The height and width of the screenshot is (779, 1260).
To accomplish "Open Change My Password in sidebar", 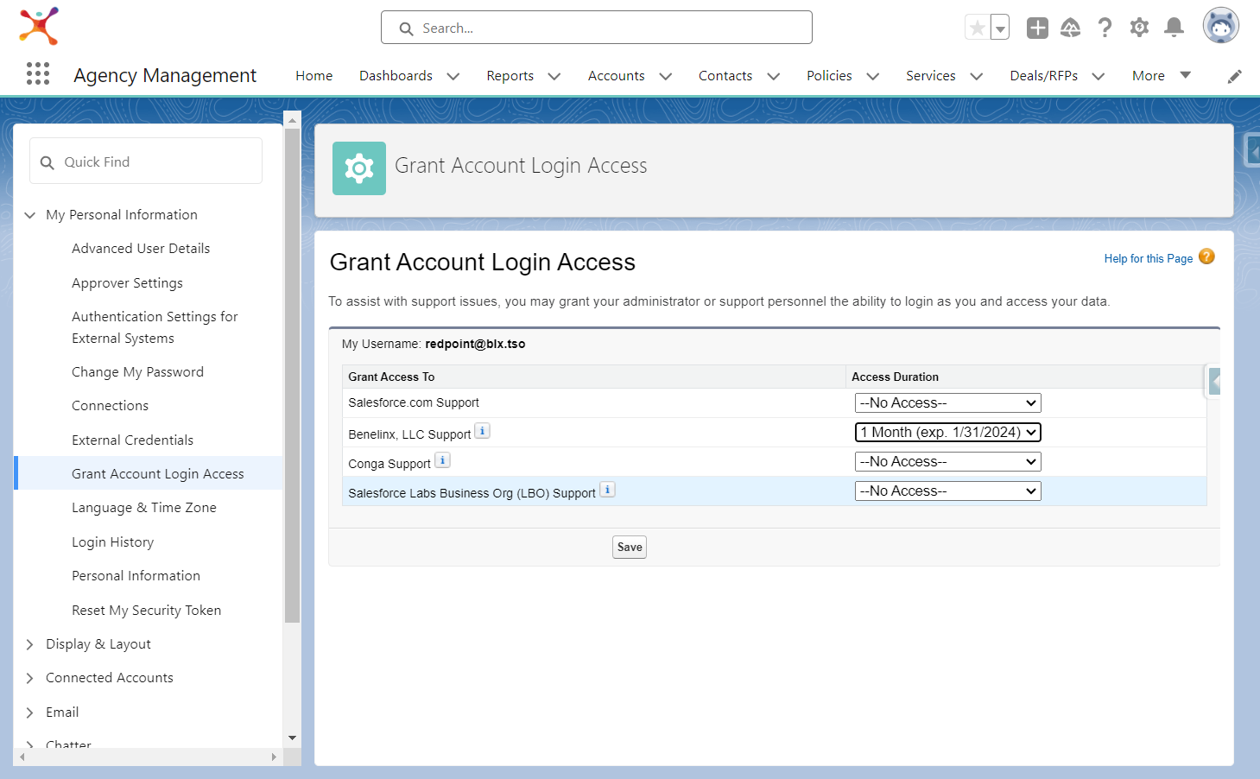I will 137,372.
